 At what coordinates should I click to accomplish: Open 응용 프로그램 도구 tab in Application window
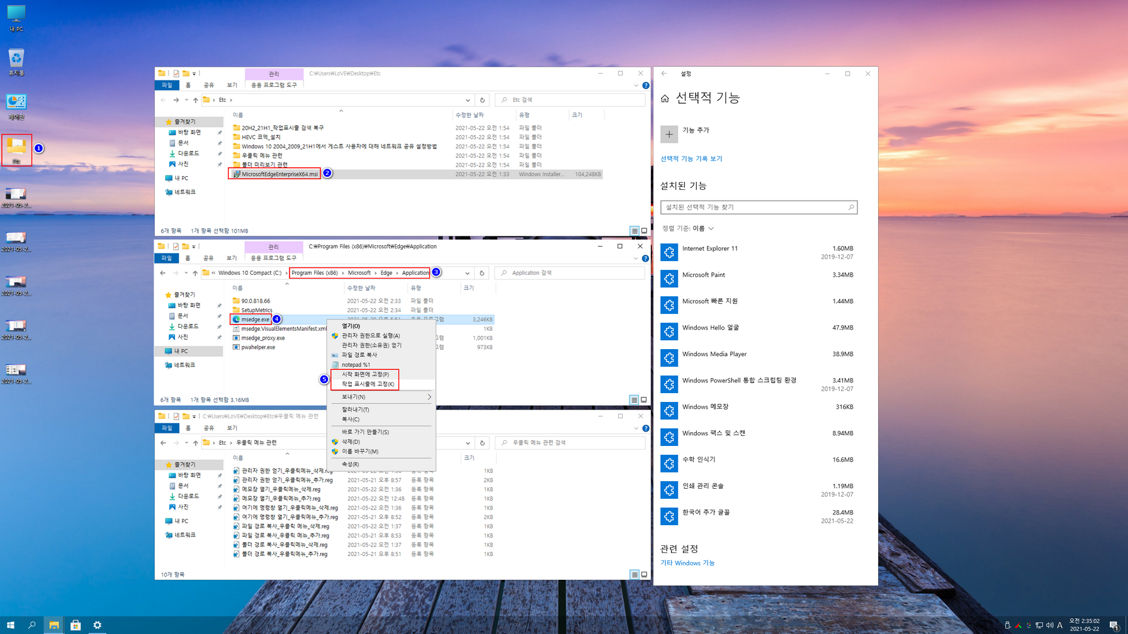pyautogui.click(x=274, y=258)
